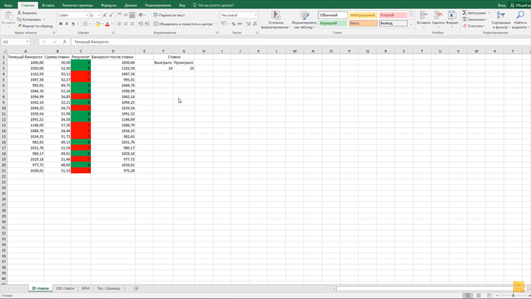Align cell text left
The image size is (531, 299).
point(120,24)
